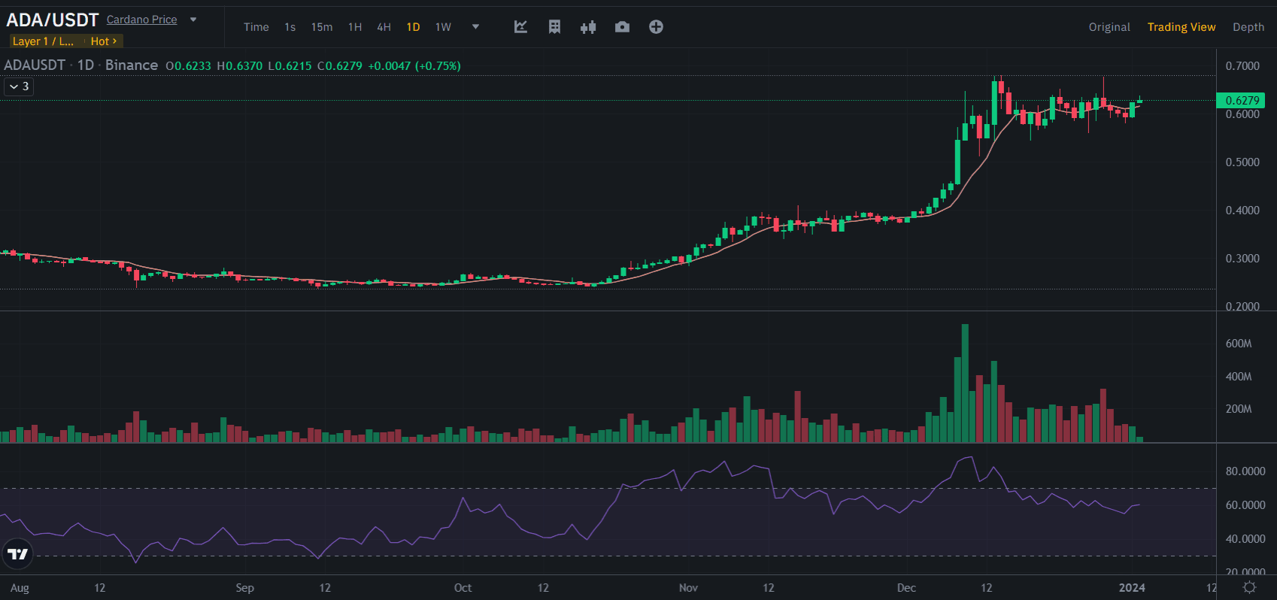Open the ADA/USDT pair dropdown arrow

tap(193, 20)
